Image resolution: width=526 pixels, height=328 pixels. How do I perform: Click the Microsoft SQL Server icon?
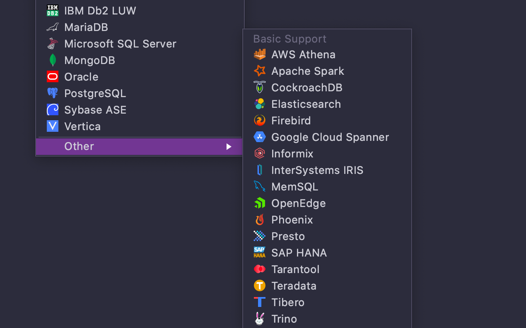tap(53, 44)
